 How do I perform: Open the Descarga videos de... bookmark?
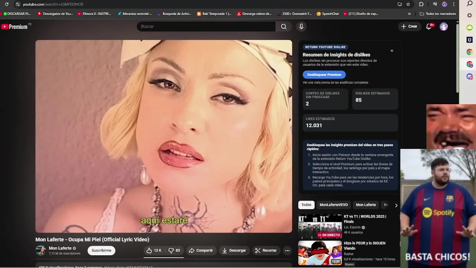pos(254,14)
